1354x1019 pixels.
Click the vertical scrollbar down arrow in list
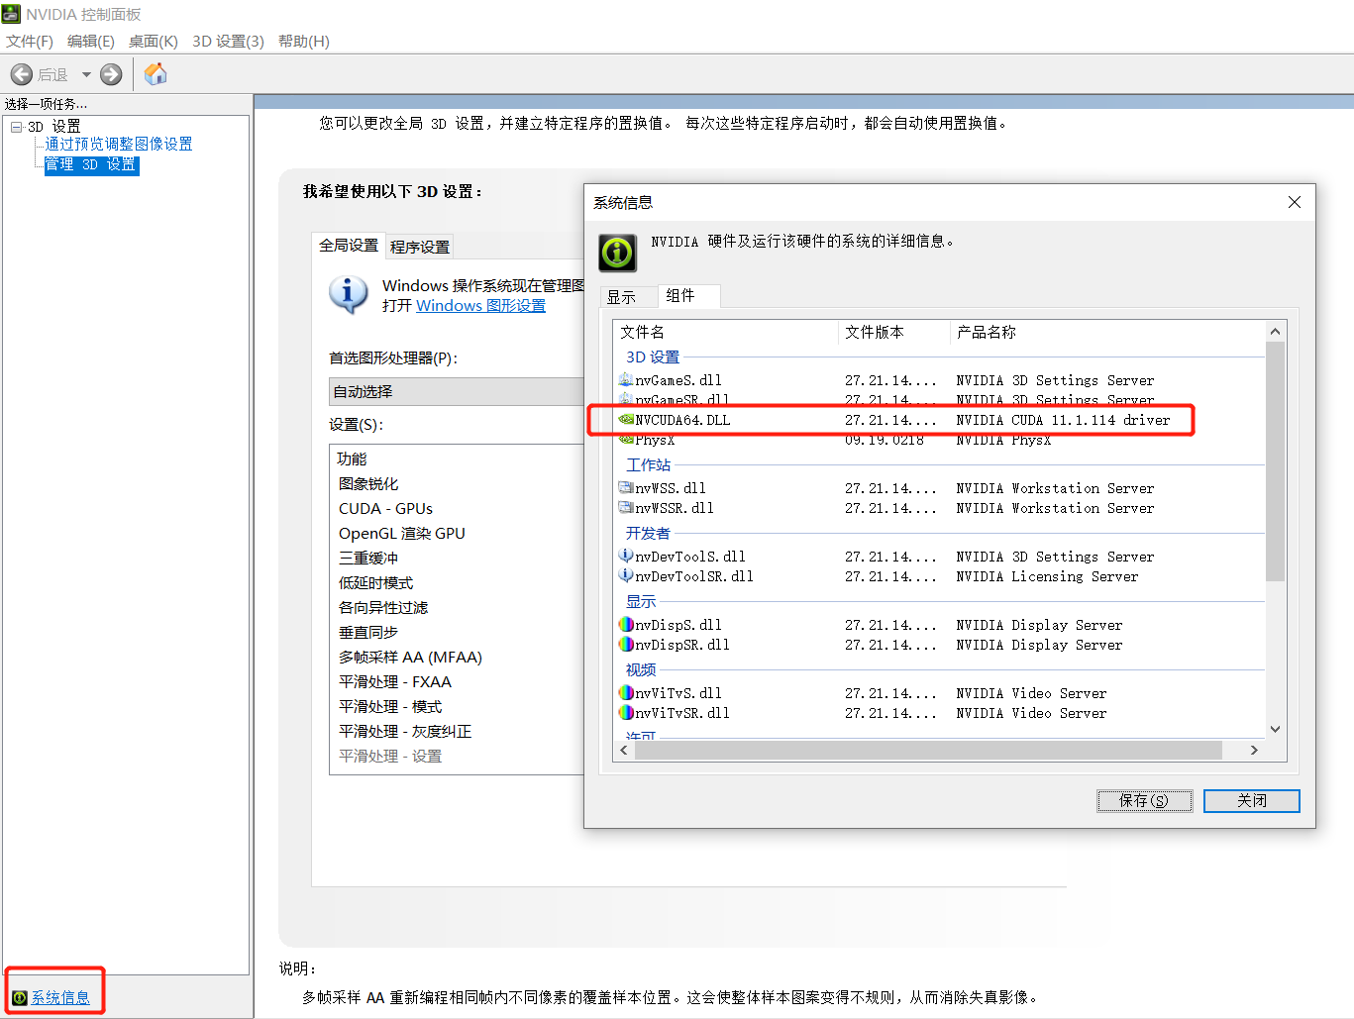tap(1275, 729)
